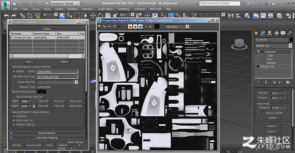Click Edit Named Selection Sets icon
This screenshot has width=295, height=153.
pos(194,15)
